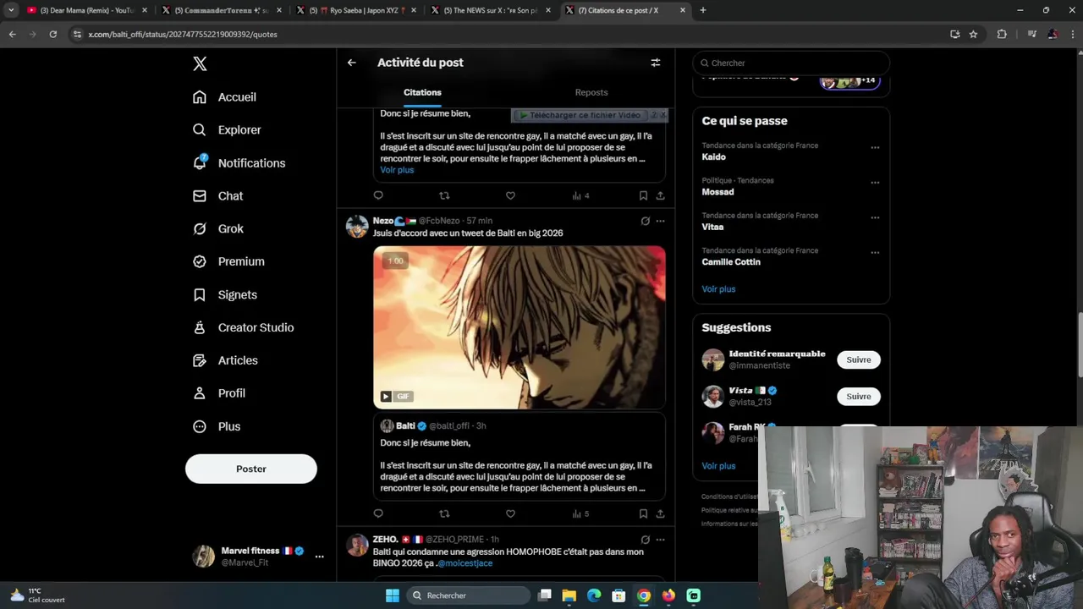Open more options on ZEHO's post

[x=660, y=540]
